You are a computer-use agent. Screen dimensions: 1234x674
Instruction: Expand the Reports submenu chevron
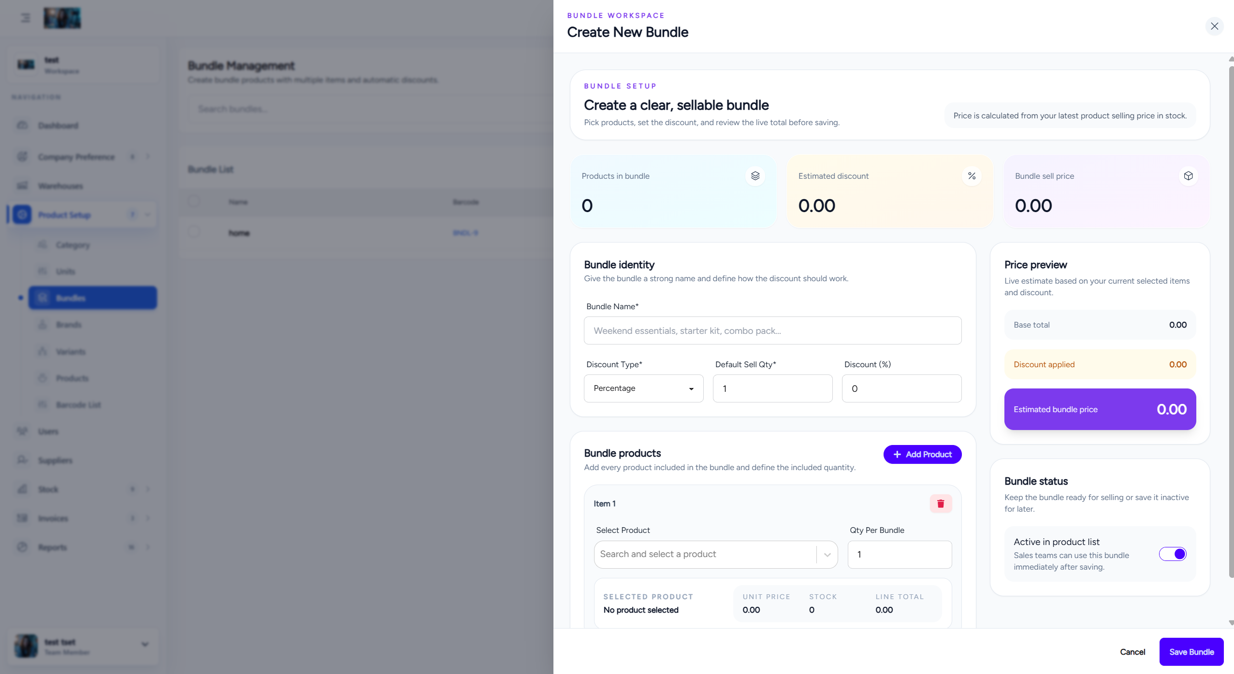[x=148, y=547]
